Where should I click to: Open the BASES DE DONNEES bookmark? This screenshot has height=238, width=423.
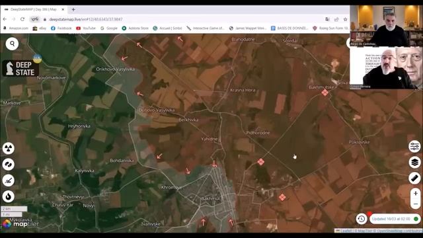tap(289, 28)
